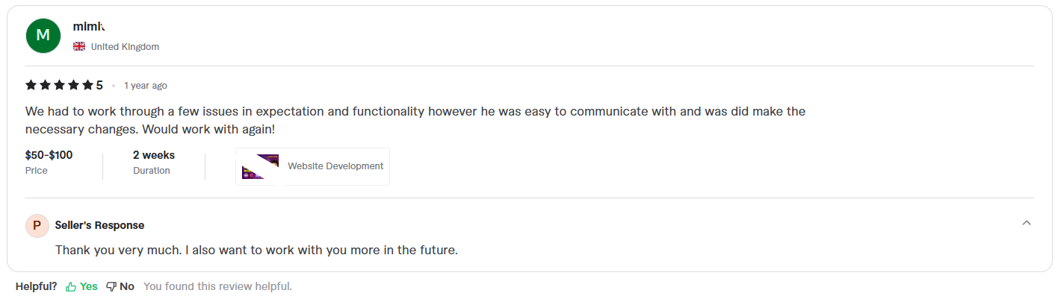Mark the review helpful with Yes

[x=89, y=286]
